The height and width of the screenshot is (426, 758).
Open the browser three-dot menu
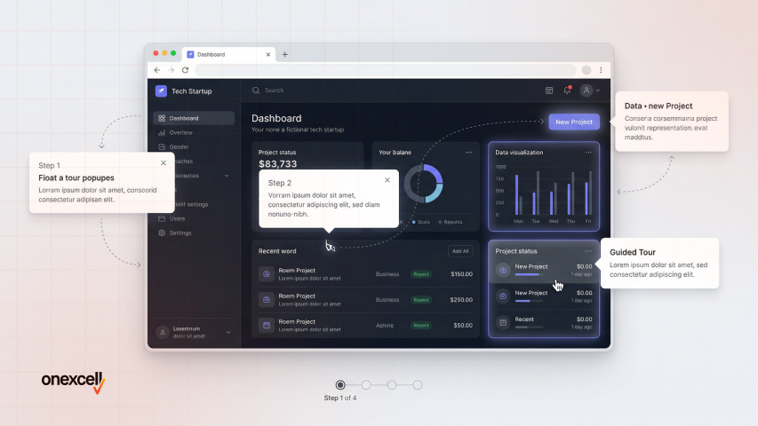click(x=601, y=70)
